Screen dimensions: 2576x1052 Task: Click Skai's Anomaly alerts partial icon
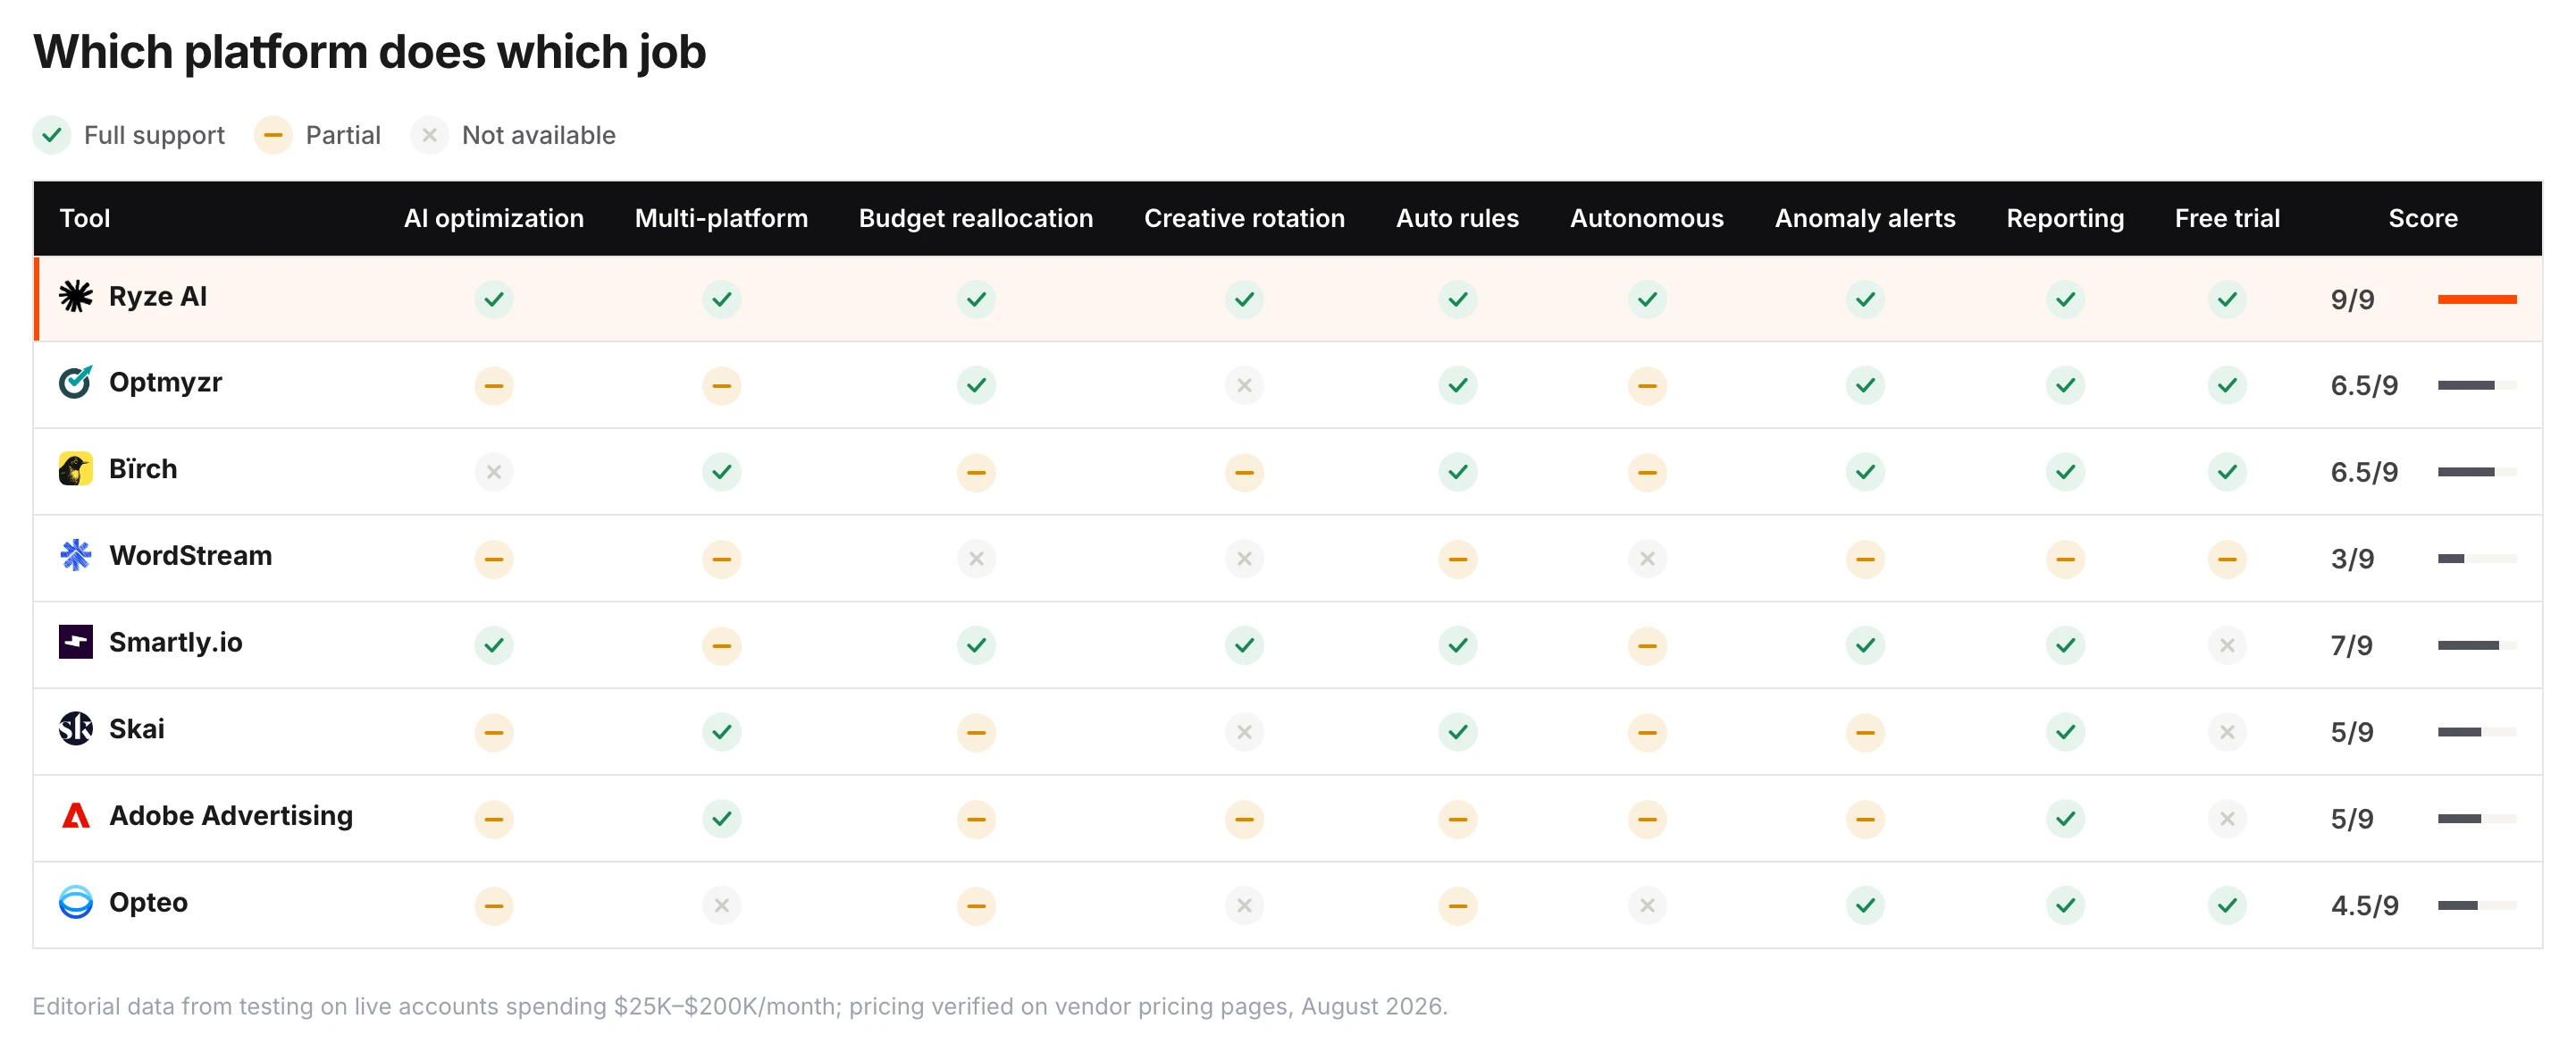click(1865, 732)
